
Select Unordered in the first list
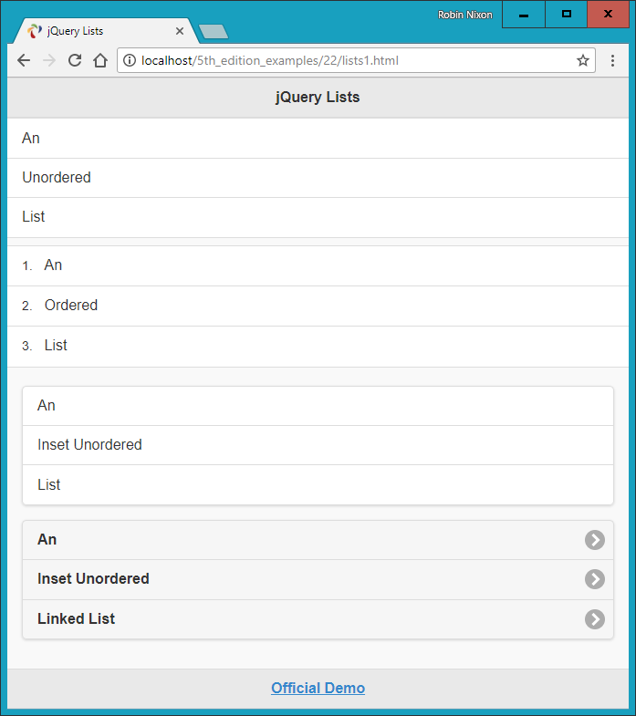click(318, 178)
